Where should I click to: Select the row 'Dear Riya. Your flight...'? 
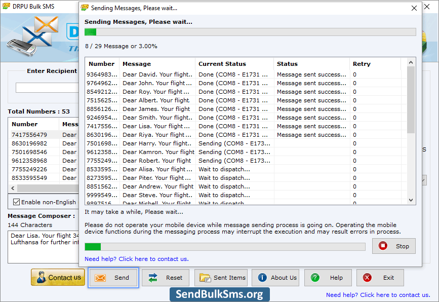point(246,135)
